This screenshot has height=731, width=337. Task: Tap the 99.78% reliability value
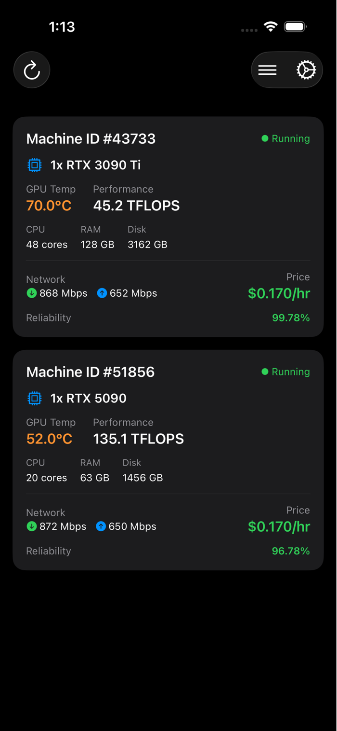[x=291, y=317]
